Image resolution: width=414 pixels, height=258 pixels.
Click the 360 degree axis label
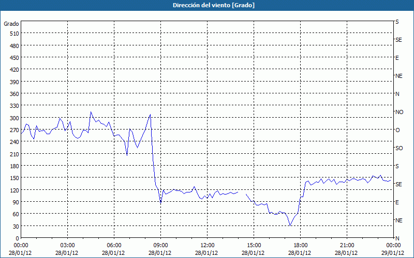[x=14, y=94]
